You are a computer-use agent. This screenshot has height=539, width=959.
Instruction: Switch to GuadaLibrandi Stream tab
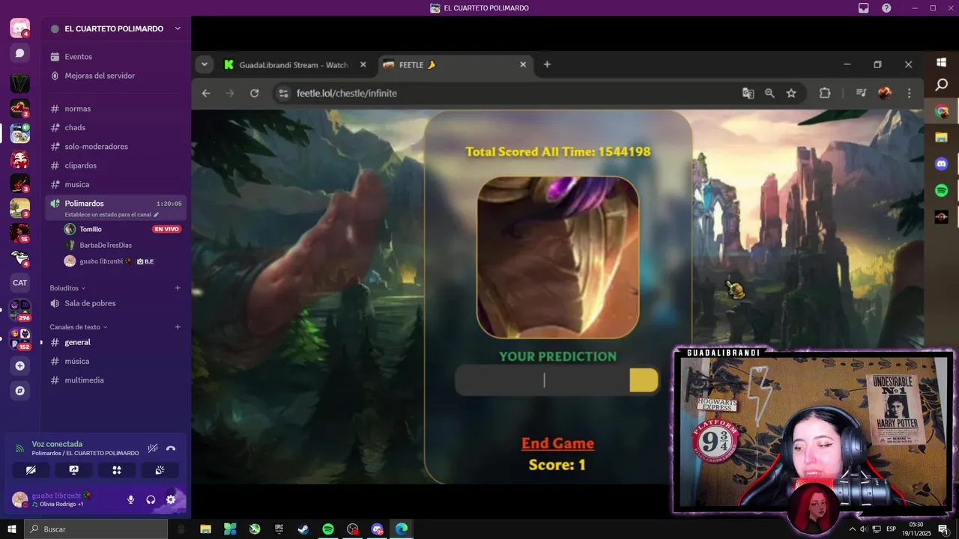[294, 65]
